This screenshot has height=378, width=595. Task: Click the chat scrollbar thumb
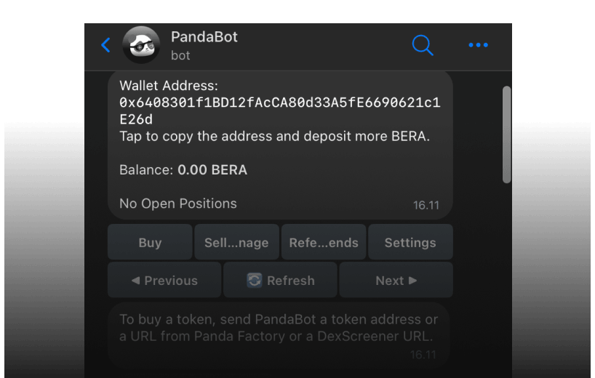[506, 134]
